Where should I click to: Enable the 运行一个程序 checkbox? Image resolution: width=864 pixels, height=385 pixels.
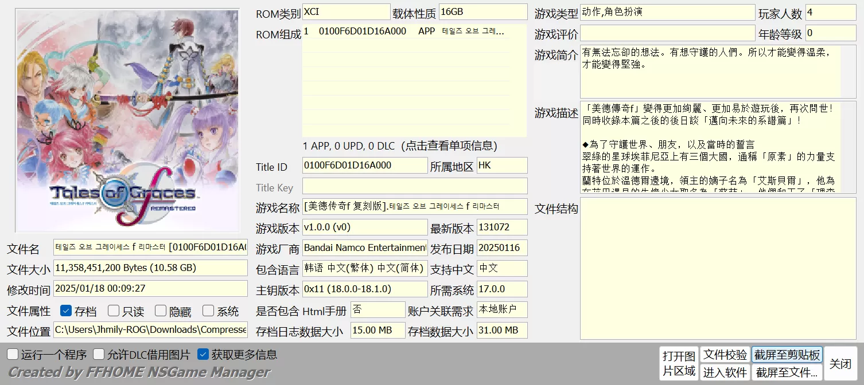click(x=13, y=355)
